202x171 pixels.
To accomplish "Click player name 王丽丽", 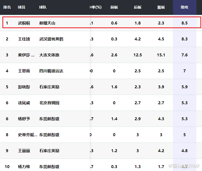I will coord(24,151).
